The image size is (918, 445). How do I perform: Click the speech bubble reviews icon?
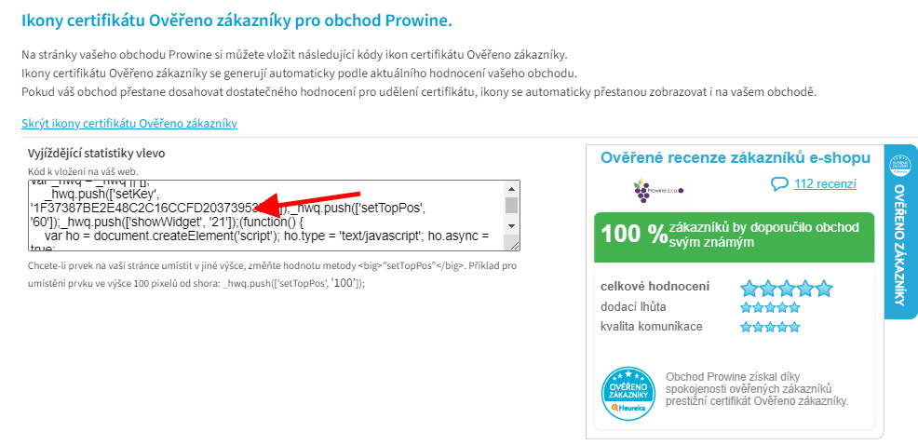click(x=780, y=184)
